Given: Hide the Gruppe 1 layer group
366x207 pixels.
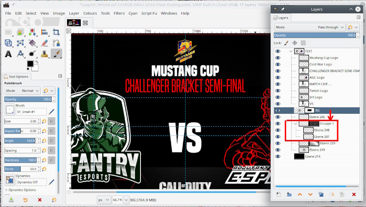Looking at the screenshot, I should tap(278, 123).
